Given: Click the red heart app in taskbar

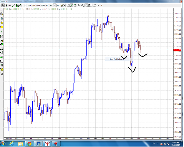Looking at the screenshot, I should (x=56, y=144).
